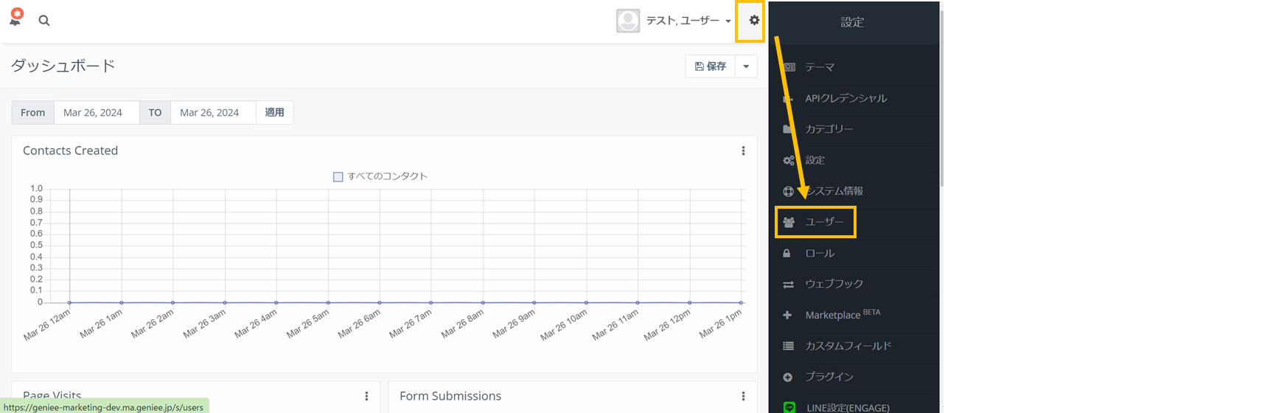Viewport: 1273px width, 413px height.
Task: Click the user avatar icon
Action: (627, 21)
